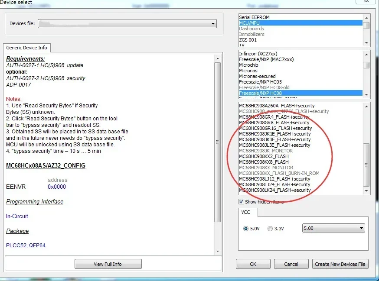Screen dimensions: 379x281
Task: Select Micronas-secured entry
Action: (x=301, y=76)
